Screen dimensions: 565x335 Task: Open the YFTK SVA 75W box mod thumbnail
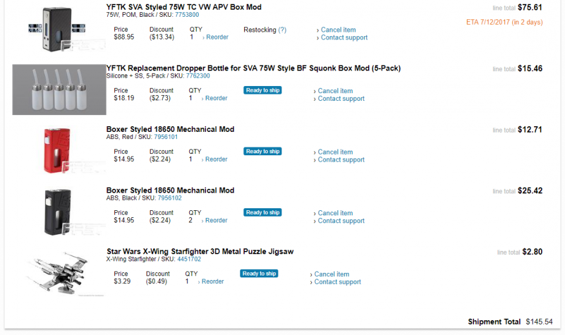coord(58,29)
